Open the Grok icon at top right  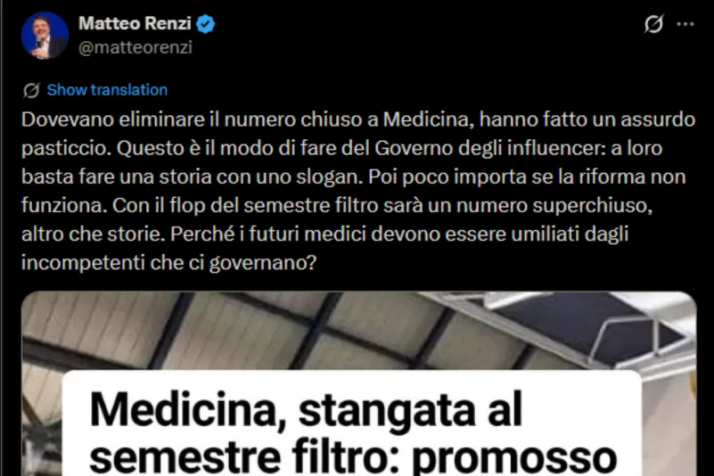653,24
